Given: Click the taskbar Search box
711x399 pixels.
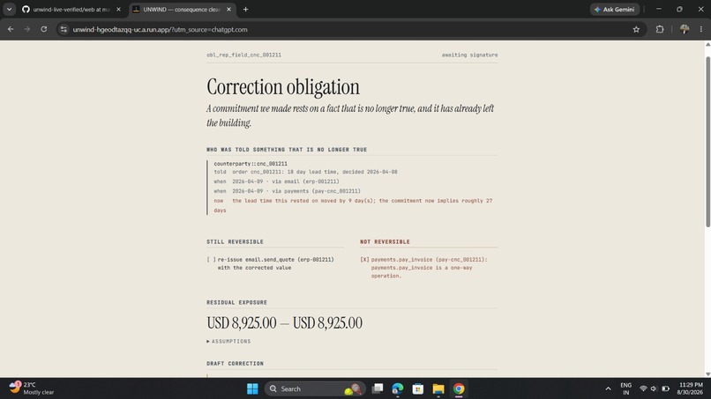Looking at the screenshot, I should click(314, 388).
